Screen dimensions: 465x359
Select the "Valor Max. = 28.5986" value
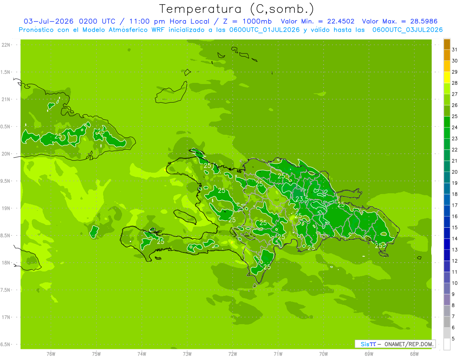[x=400, y=21]
